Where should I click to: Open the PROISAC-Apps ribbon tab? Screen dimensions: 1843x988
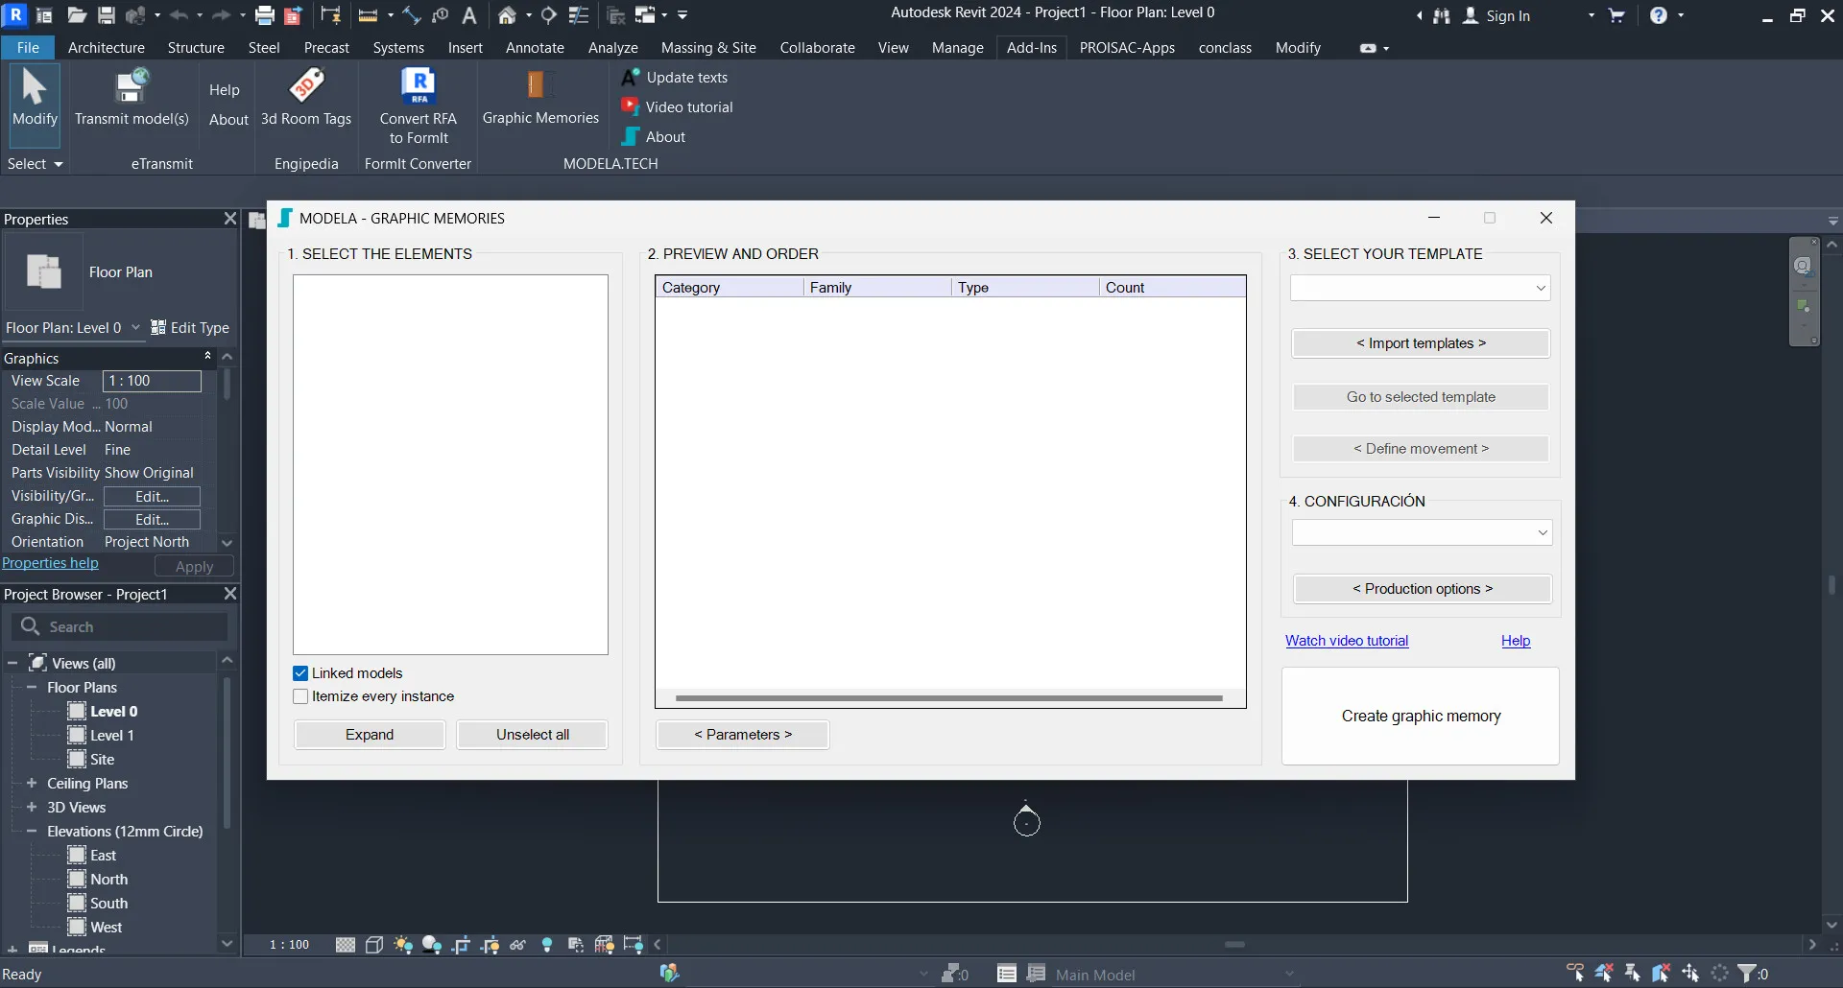tap(1127, 48)
